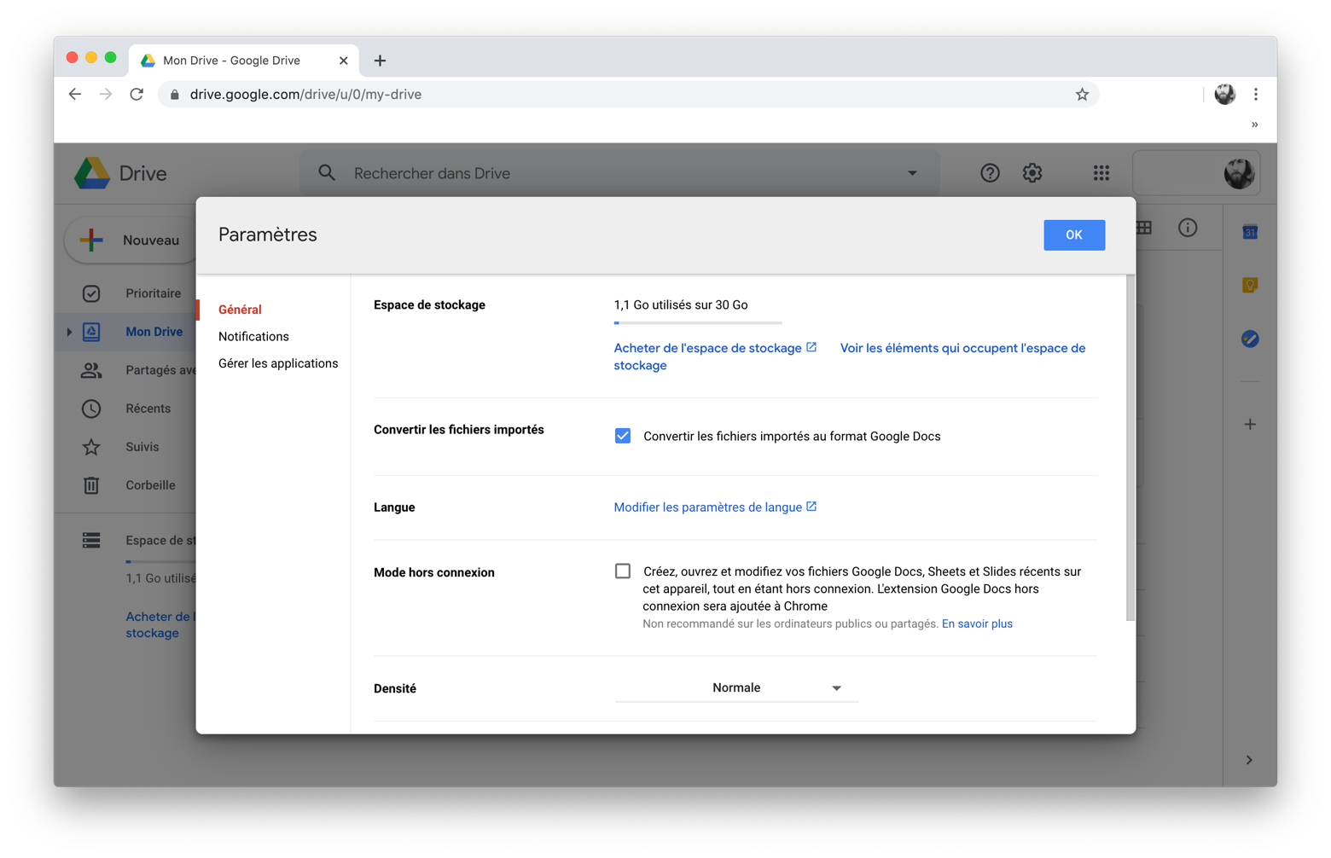
Task: Click the "Densité" label
Action: pyautogui.click(x=395, y=689)
